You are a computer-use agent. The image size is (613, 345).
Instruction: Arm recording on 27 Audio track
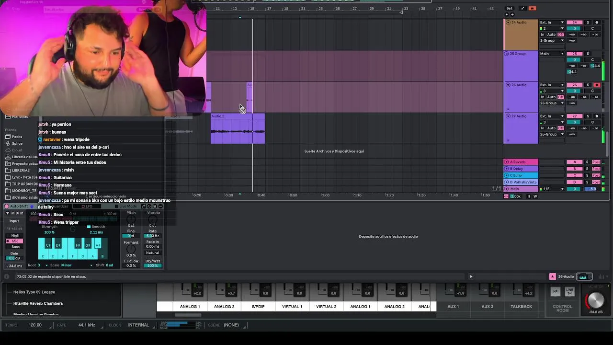tap(597, 116)
